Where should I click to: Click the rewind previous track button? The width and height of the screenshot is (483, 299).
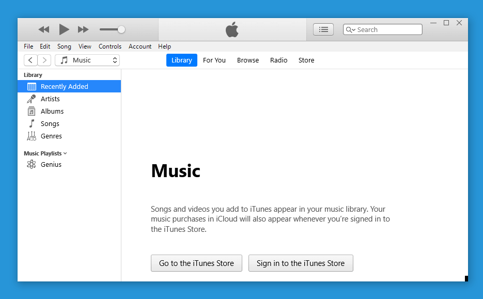click(x=44, y=29)
